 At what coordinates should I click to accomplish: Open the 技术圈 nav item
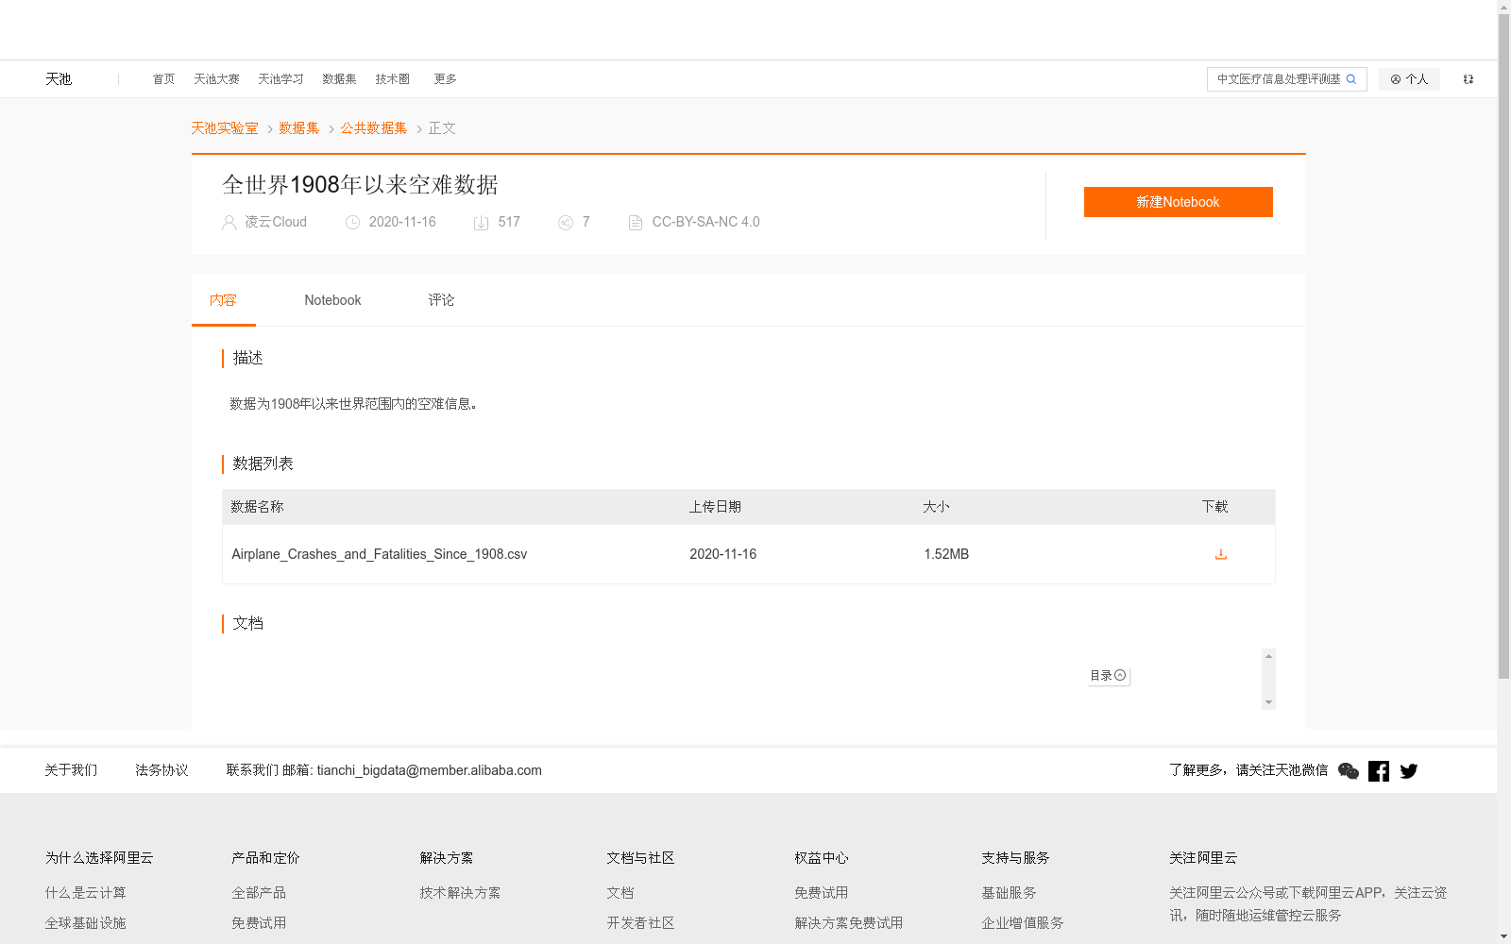click(x=392, y=79)
